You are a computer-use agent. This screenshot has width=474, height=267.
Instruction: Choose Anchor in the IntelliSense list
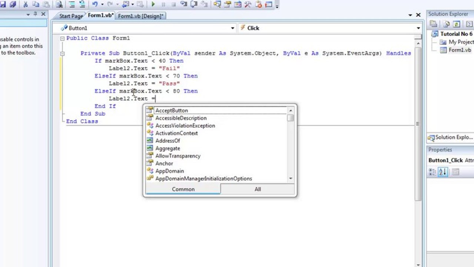[x=216, y=164]
